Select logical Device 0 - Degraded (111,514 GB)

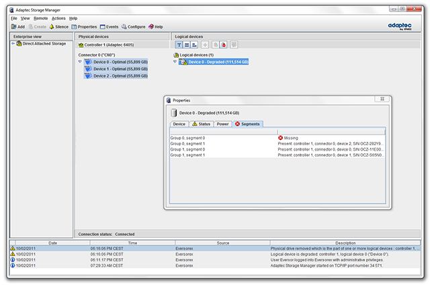coord(214,62)
